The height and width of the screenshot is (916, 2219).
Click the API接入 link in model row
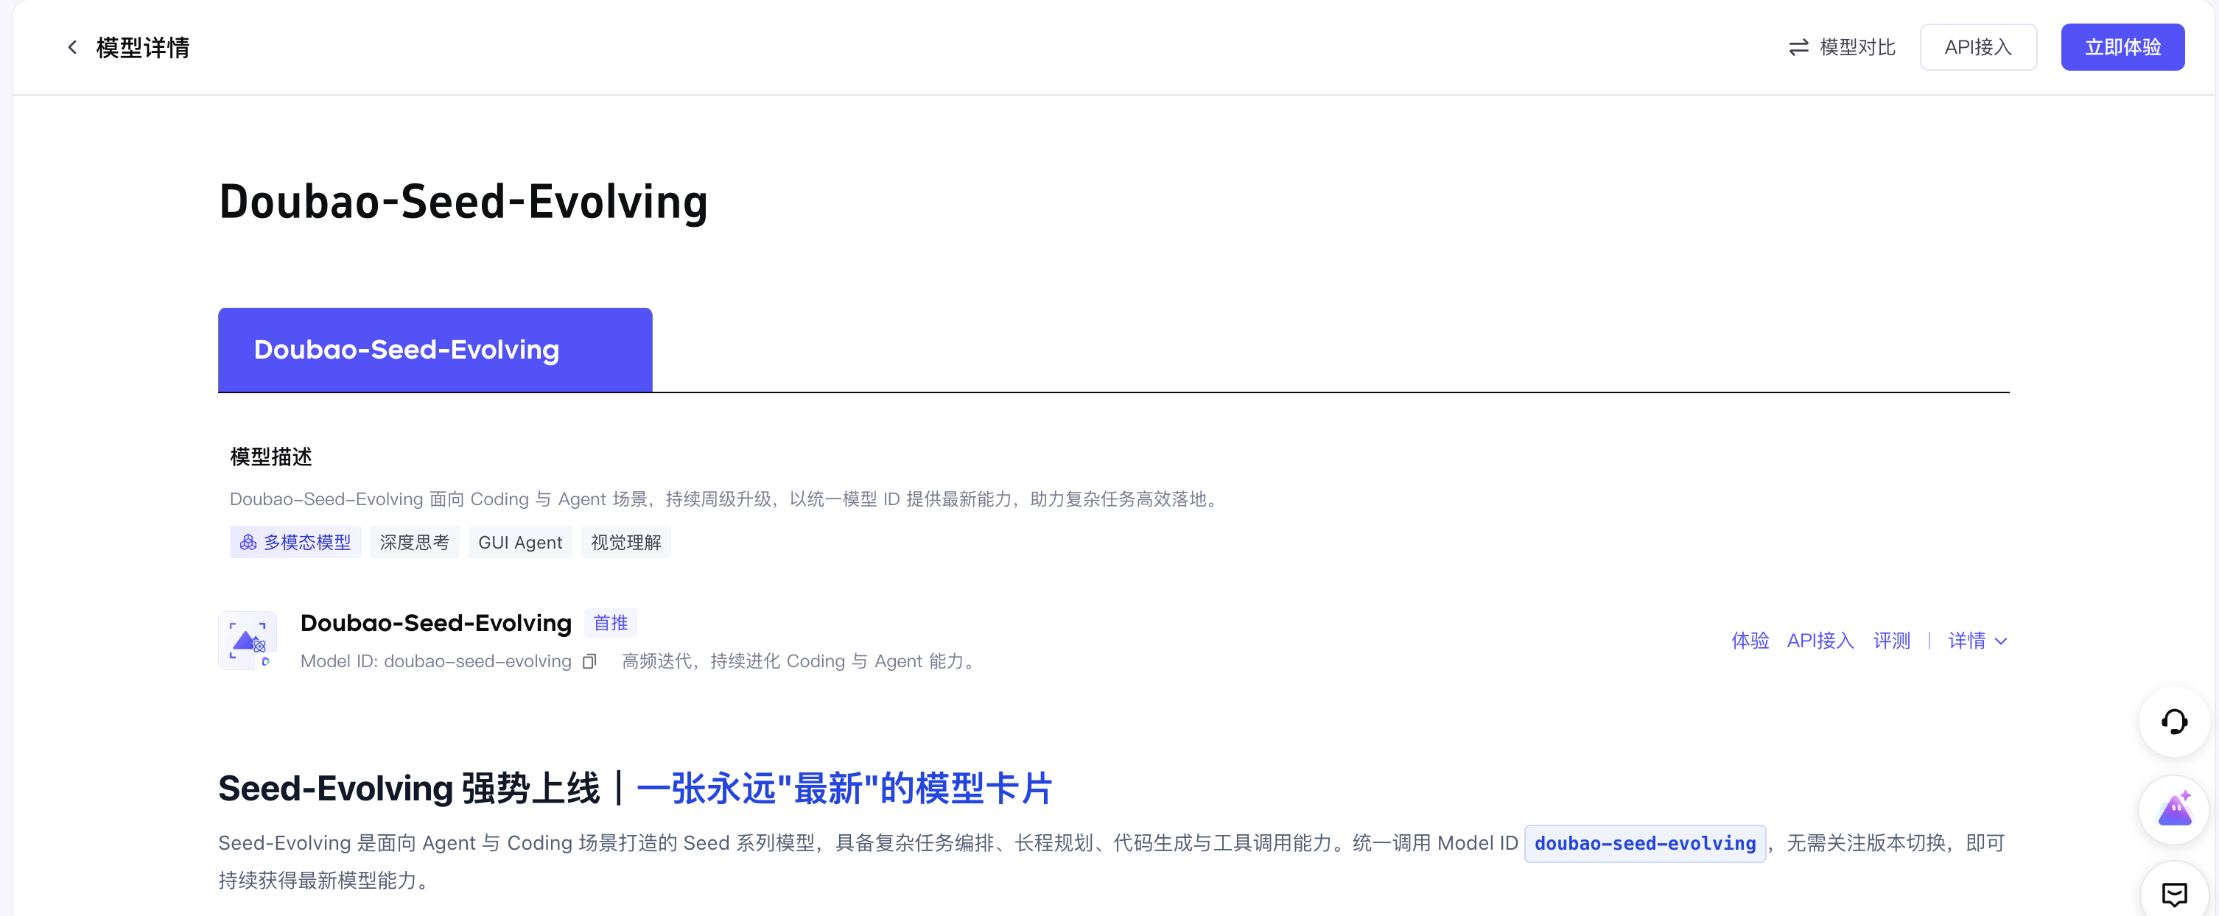(x=1819, y=641)
